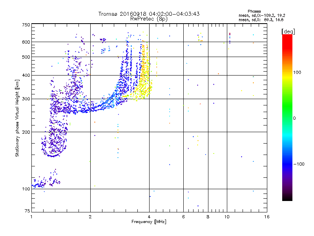The image size is (314, 236).
Task: Click the "[deg]" colorbar unit label
Action: click(x=288, y=31)
